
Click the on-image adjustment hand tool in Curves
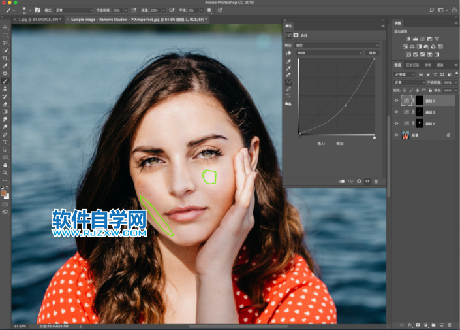pos(288,53)
